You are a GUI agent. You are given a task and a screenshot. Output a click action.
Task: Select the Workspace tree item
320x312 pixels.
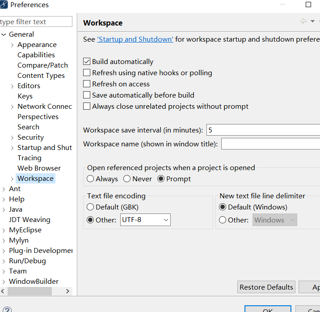point(35,179)
